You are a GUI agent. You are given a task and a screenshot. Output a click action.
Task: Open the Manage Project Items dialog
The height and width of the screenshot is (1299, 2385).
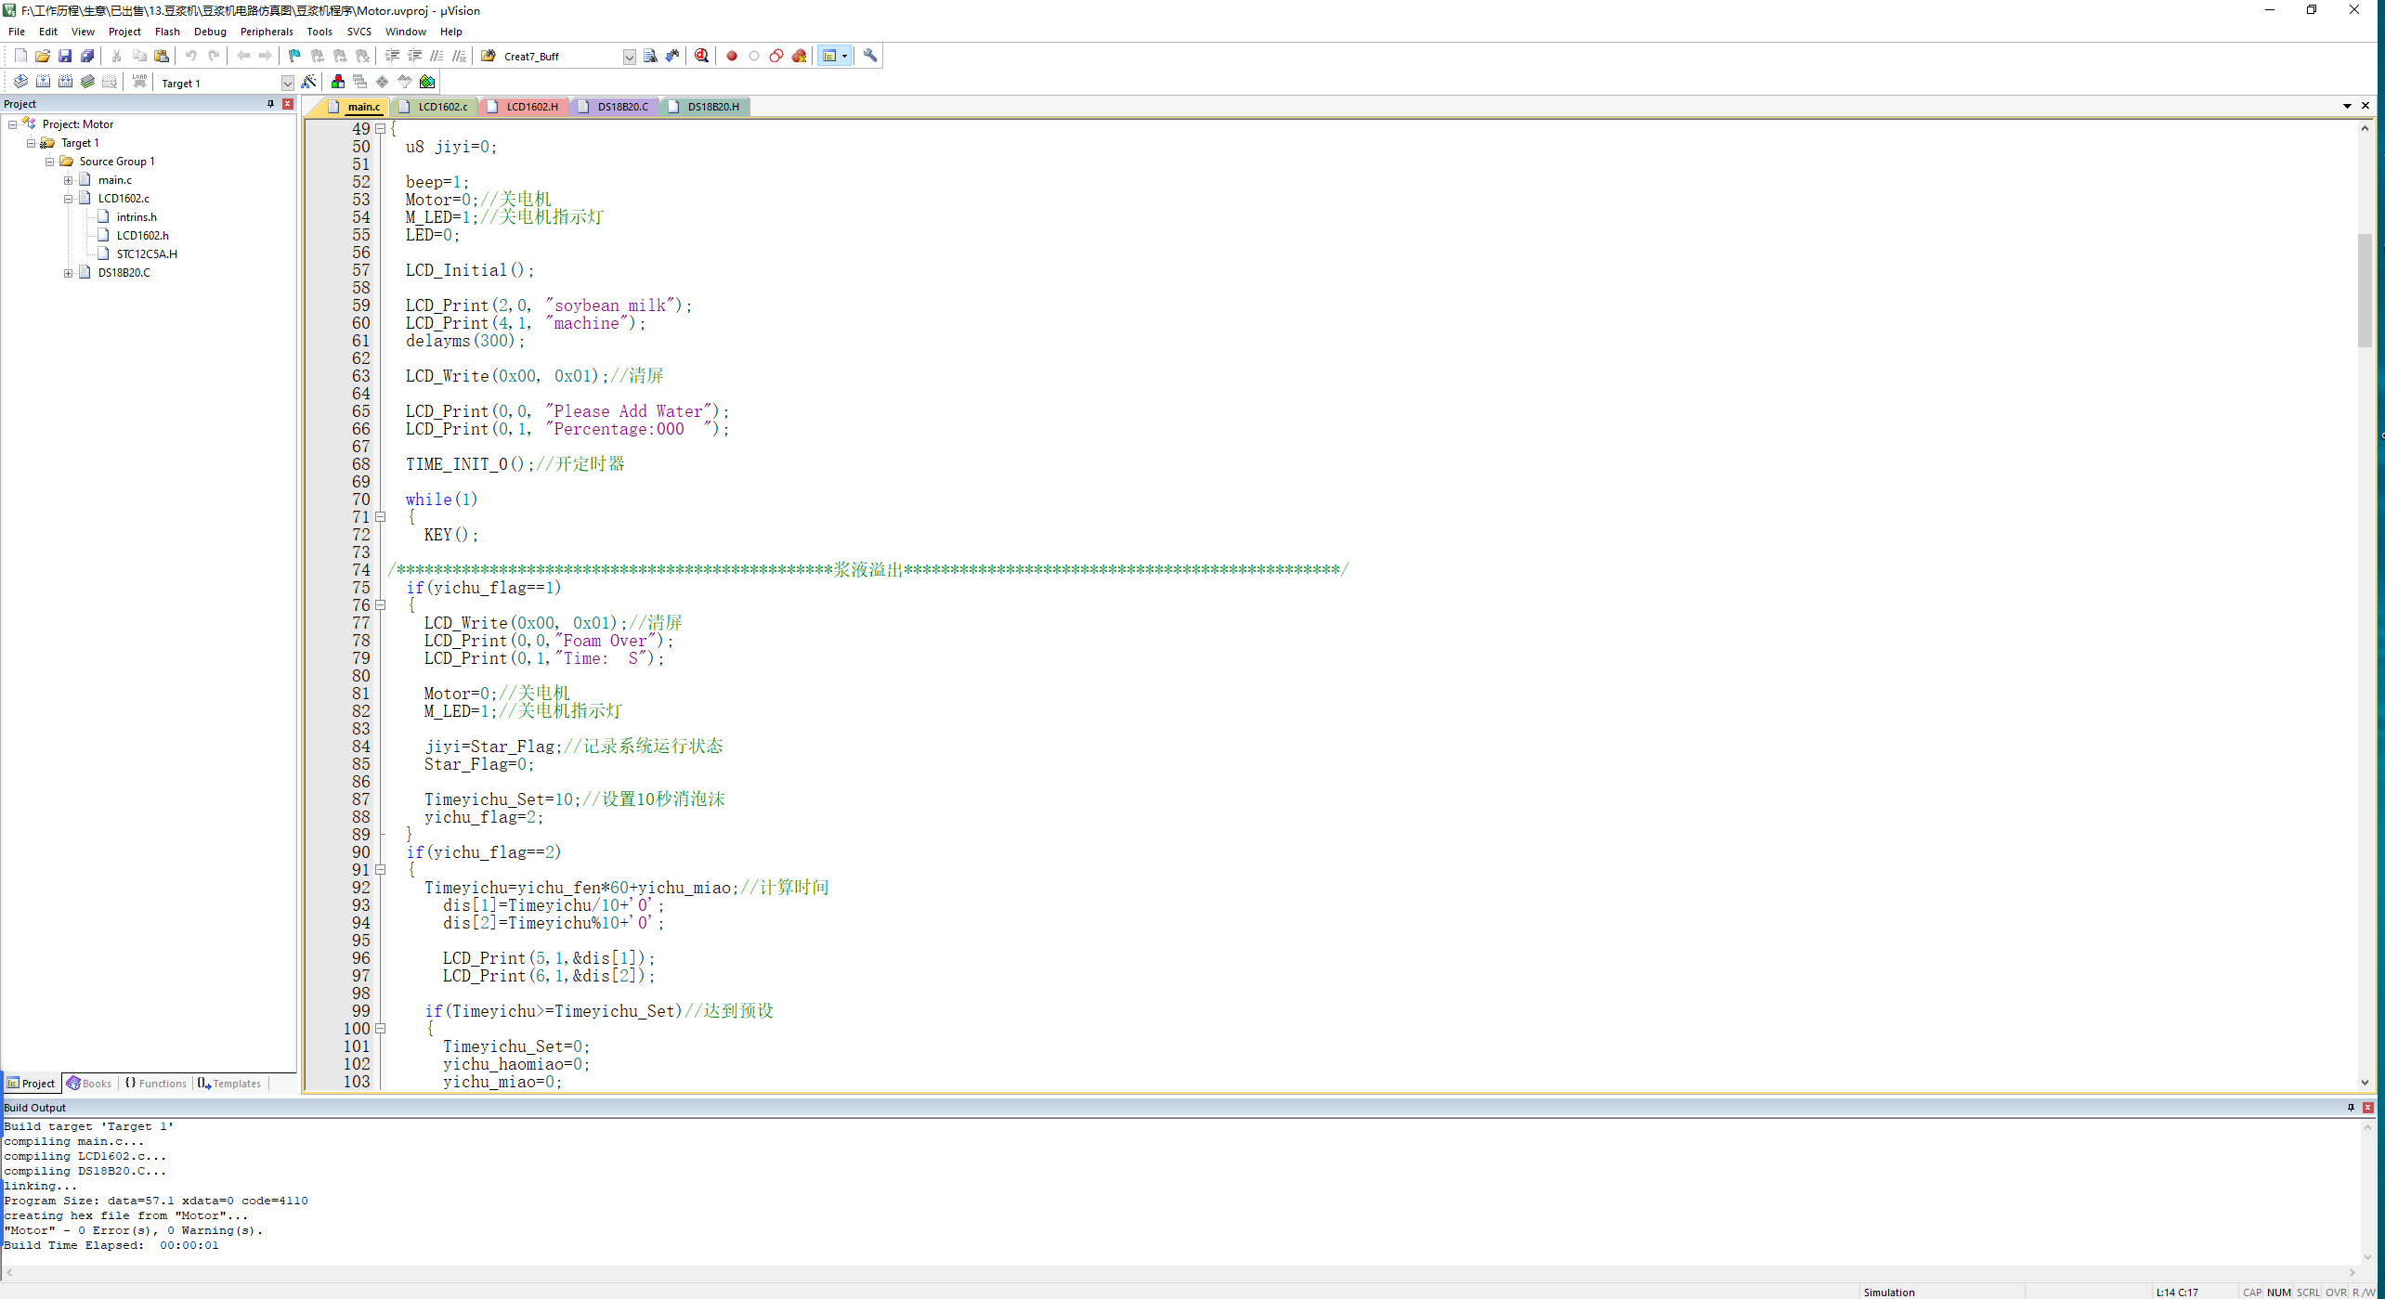(338, 82)
